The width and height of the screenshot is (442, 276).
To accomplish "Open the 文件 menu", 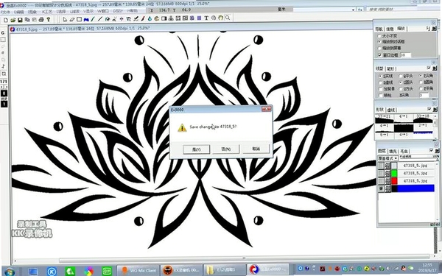I will pos(5,12).
